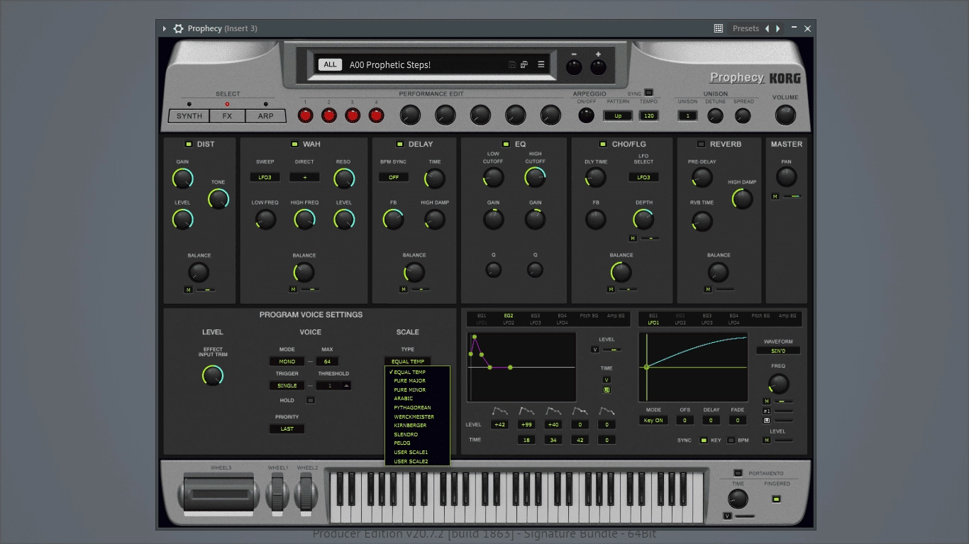Open the Trigger SINGLE dropdown
The width and height of the screenshot is (969, 544).
(287, 385)
